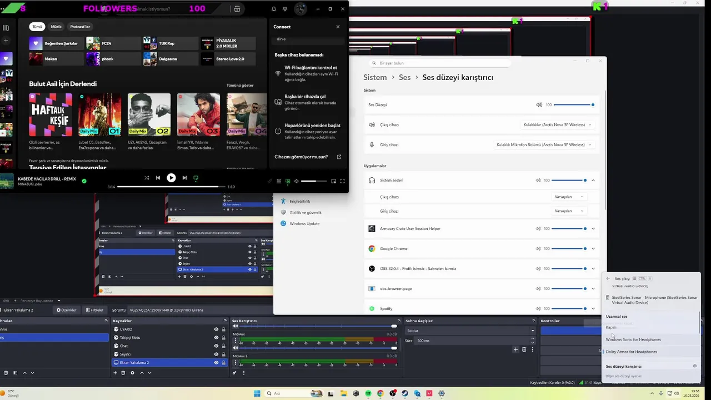Toggle the lock on Ekran Yakalama 2 source
The height and width of the screenshot is (400, 711).
click(223, 362)
